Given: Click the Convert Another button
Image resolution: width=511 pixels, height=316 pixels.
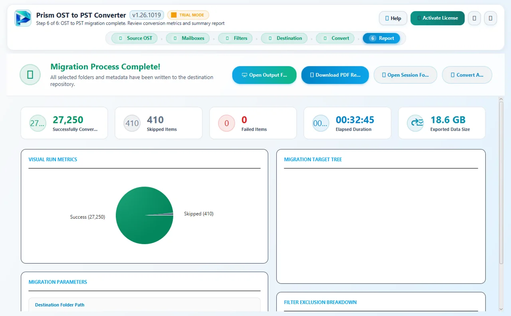Looking at the screenshot, I should click(467, 75).
